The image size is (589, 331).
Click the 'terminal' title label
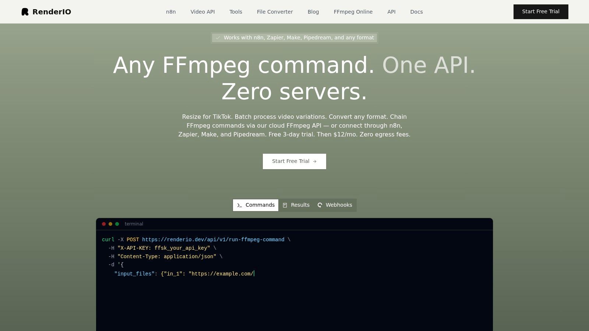134,224
